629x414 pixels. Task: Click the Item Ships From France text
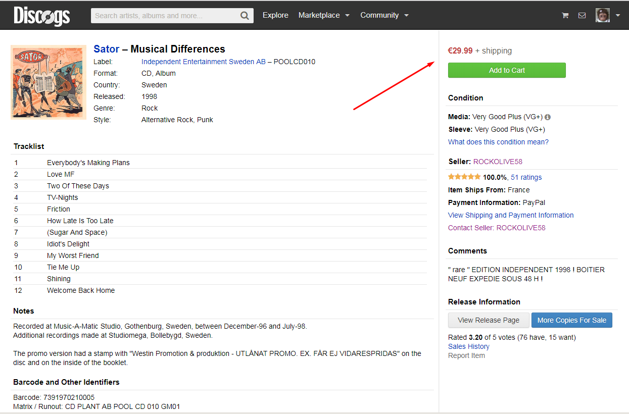(x=489, y=190)
